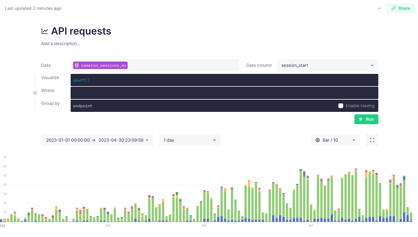Screen dimensions: 418x237
Task: Open the session_start date column dropdown
Action: pos(327,65)
